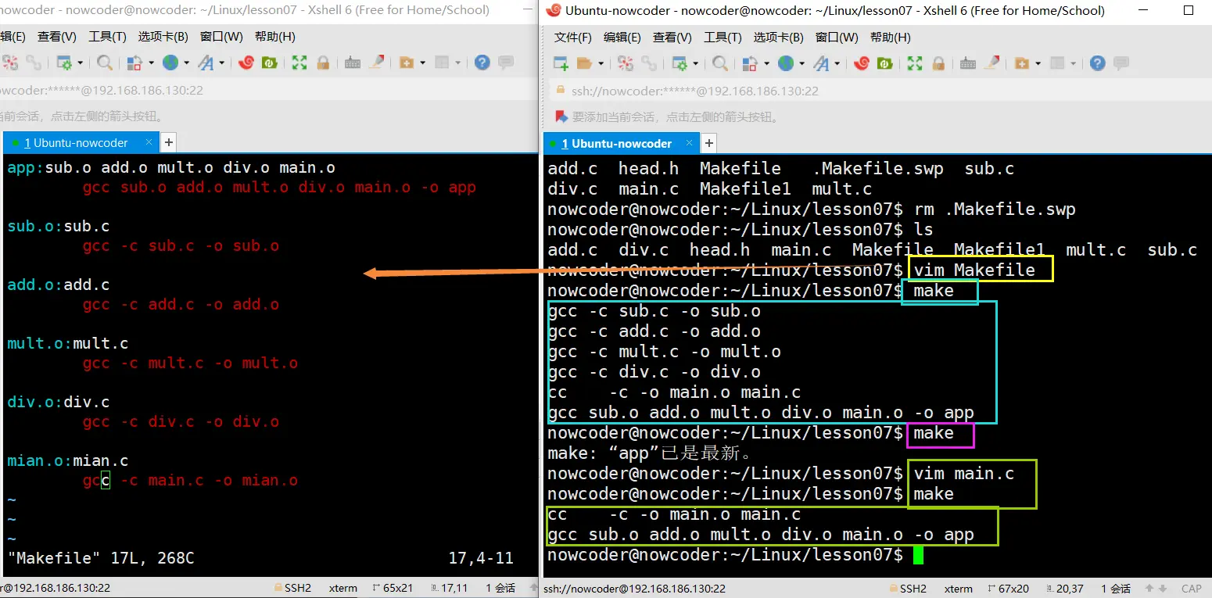
Task: Toggle Full Screen icon in right window
Action: click(915, 63)
